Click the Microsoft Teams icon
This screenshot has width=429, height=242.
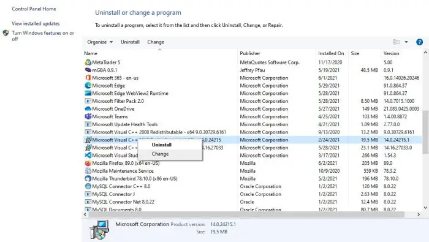tap(88, 116)
